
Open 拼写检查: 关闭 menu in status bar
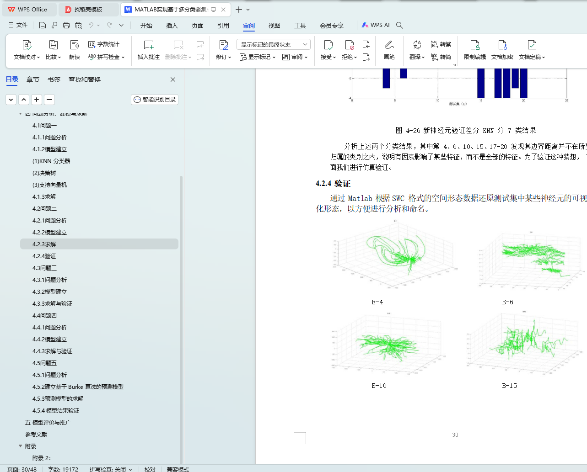(111, 469)
